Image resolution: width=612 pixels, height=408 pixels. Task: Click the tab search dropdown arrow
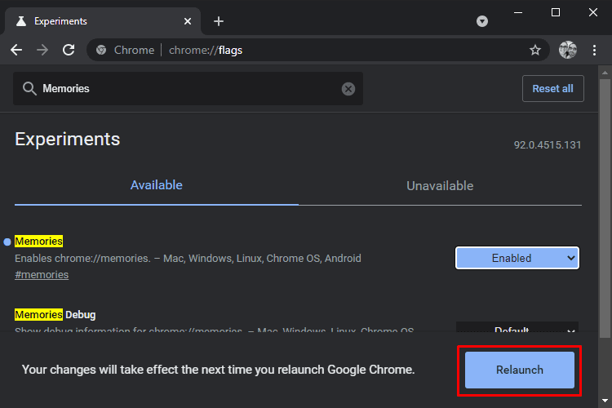(482, 21)
